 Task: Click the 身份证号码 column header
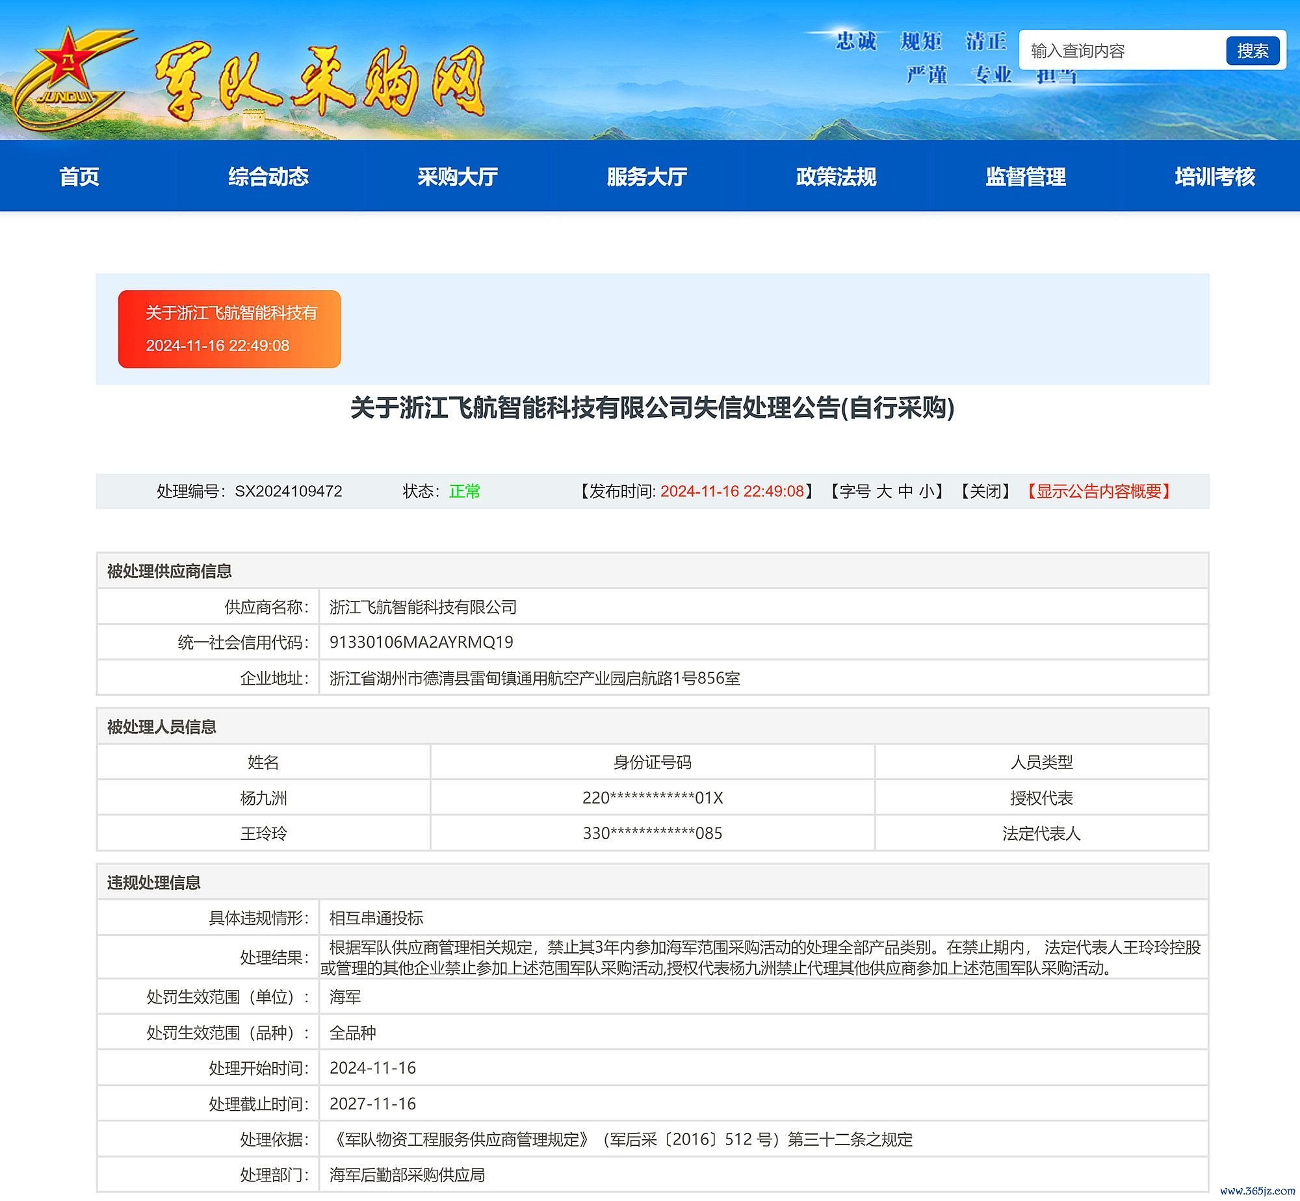click(x=653, y=763)
